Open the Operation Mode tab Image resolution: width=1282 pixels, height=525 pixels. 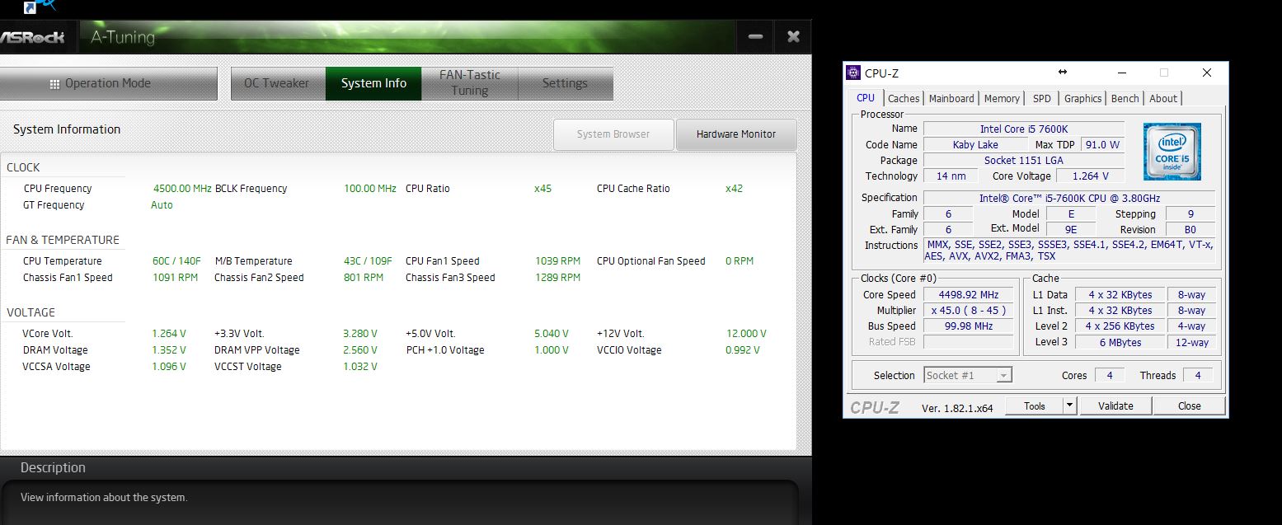[x=108, y=83]
